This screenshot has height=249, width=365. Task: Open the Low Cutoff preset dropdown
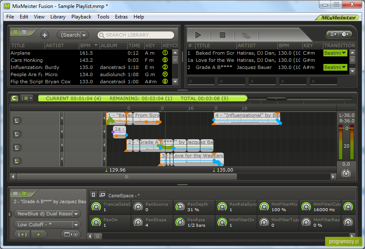47,225
